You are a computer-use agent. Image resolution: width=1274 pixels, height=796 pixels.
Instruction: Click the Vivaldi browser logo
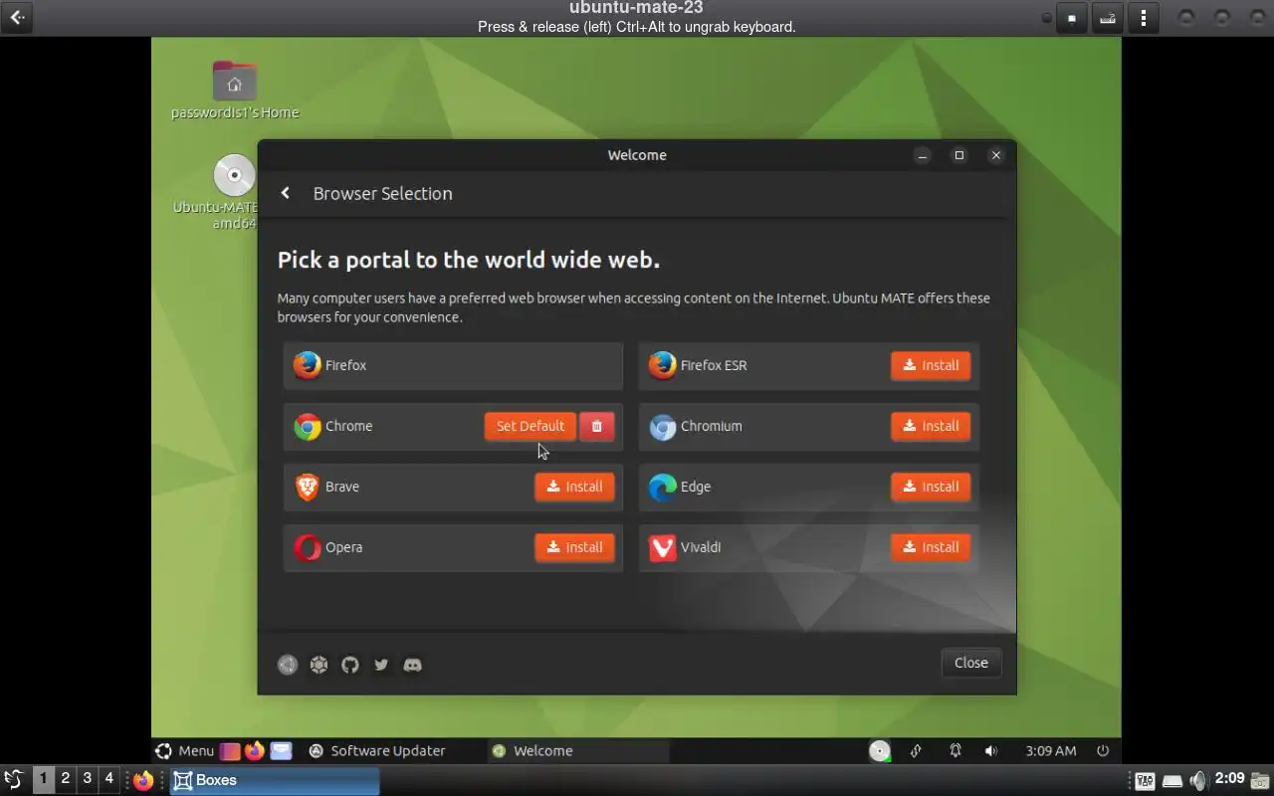point(663,547)
